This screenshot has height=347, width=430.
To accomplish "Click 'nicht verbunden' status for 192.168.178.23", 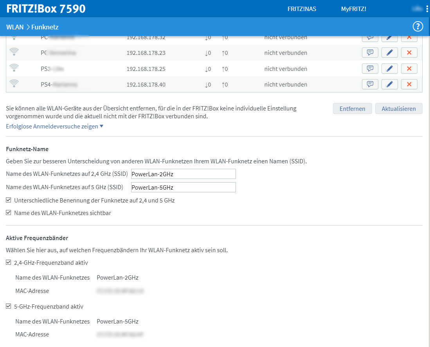I will [286, 53].
